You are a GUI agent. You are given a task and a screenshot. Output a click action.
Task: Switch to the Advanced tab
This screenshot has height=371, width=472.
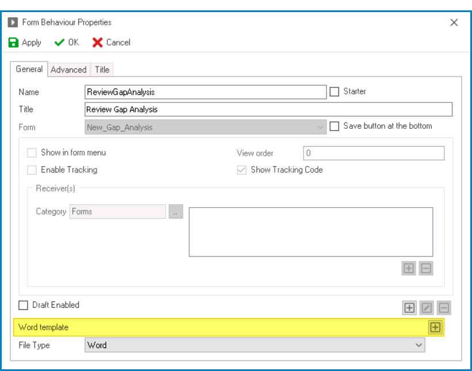coord(68,70)
